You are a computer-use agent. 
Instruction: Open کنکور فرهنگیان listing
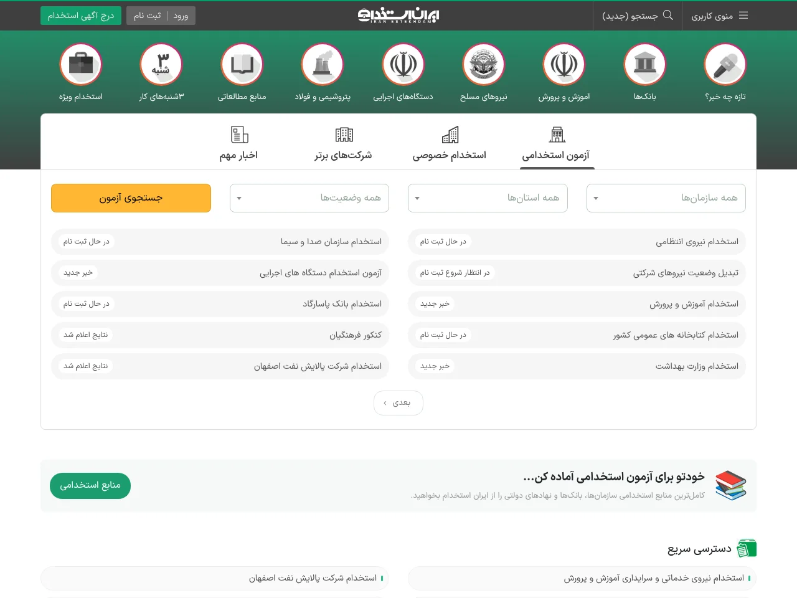(220, 335)
